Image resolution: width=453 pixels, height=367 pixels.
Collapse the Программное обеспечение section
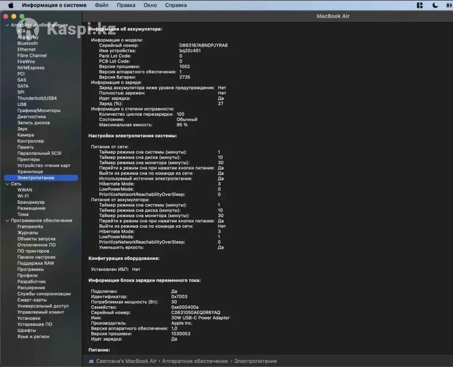point(7,221)
